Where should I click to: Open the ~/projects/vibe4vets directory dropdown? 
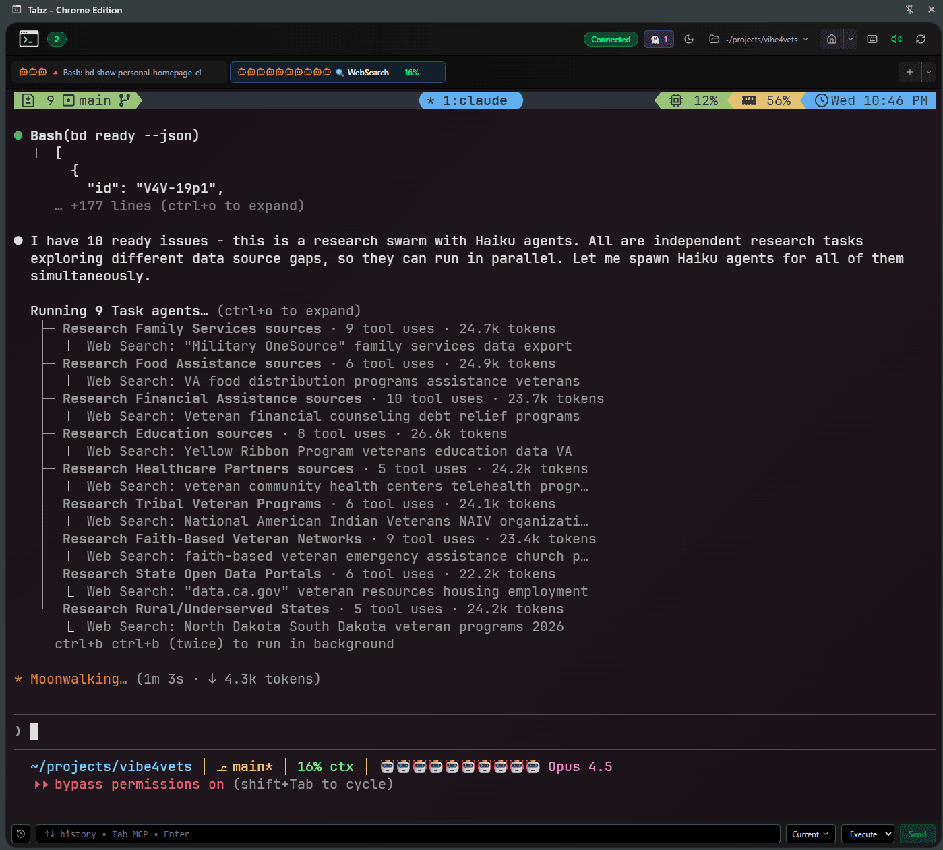(x=758, y=40)
